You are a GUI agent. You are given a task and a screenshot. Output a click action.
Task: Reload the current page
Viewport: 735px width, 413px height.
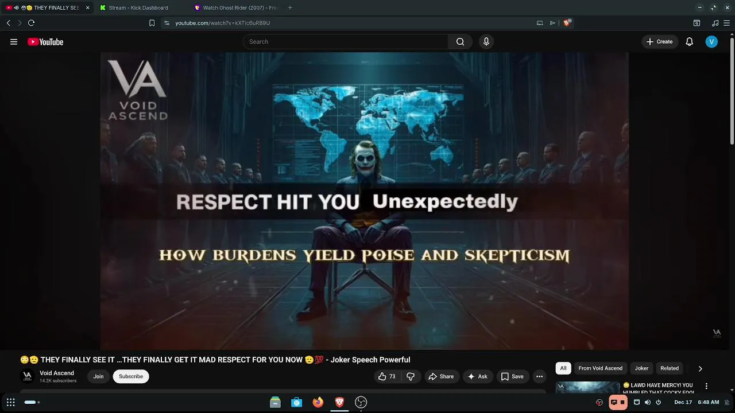[x=31, y=23]
